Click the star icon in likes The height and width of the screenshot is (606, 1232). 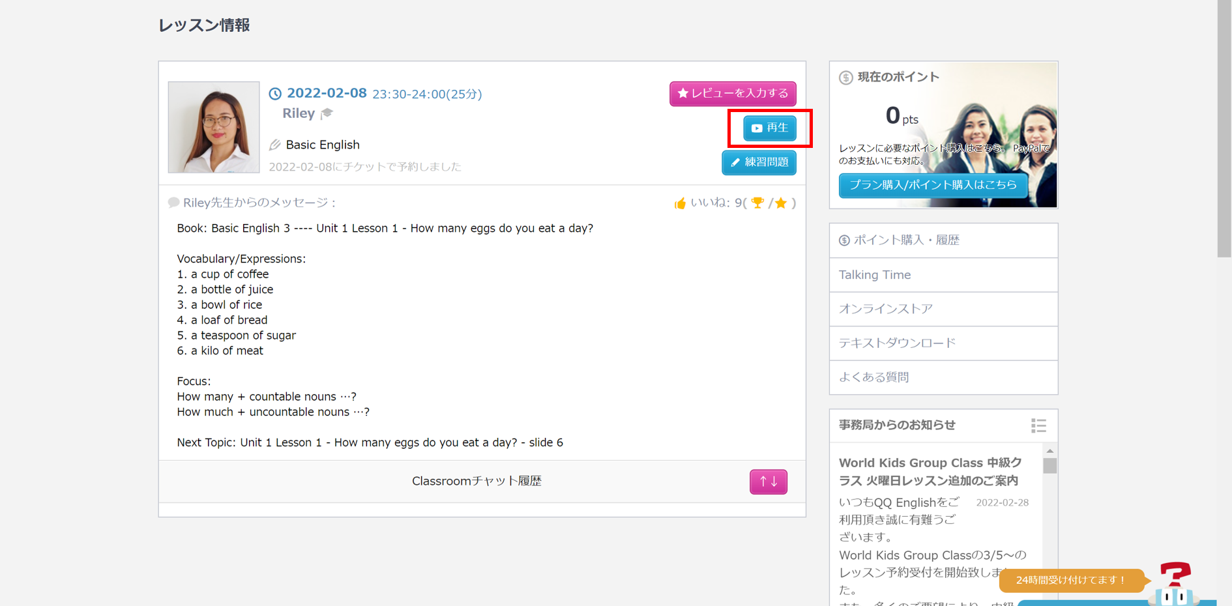781,203
